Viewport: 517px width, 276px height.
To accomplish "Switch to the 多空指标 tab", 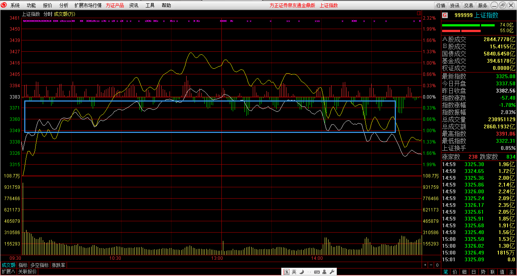I will 39,265.
